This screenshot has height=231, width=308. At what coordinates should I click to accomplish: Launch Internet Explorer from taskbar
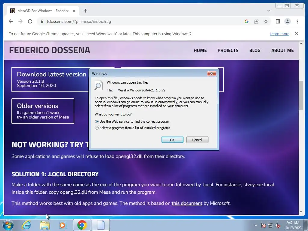click(26, 225)
